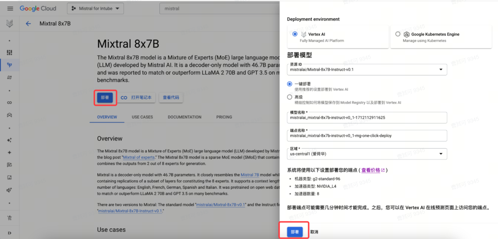The image size is (498, 239).
Task: Open the hamburger navigation menu
Action: tap(10, 9)
